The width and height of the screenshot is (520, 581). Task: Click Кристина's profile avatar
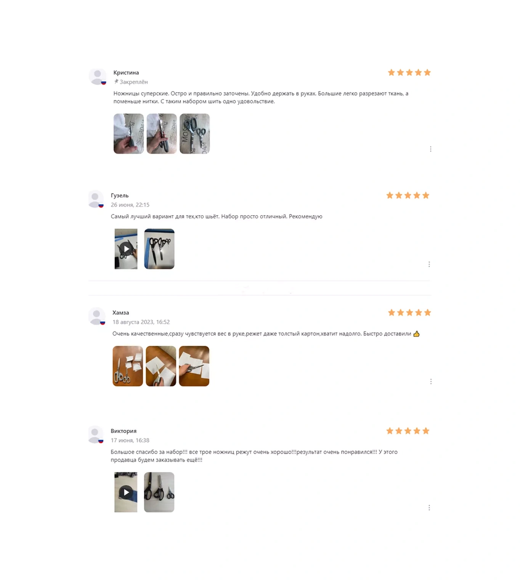pyautogui.click(x=97, y=77)
